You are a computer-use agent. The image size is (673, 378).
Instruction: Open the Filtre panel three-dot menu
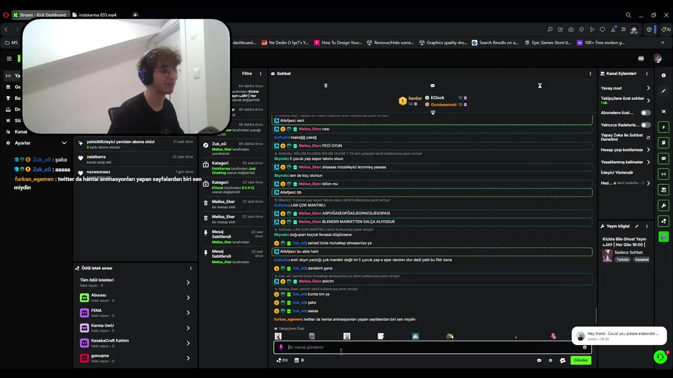coord(260,73)
